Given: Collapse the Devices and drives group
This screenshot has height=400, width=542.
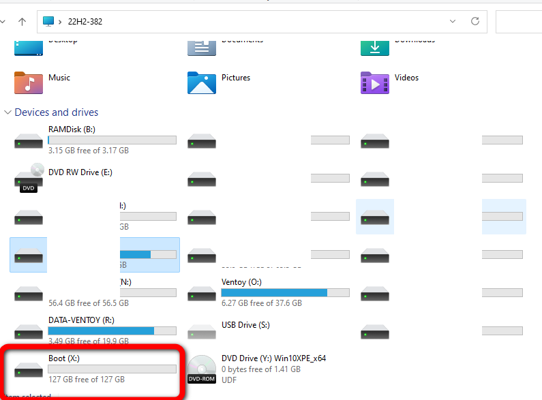Looking at the screenshot, I should [7, 112].
